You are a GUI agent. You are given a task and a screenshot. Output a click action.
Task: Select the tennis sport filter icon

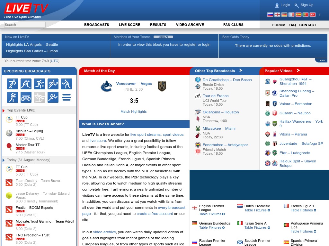(x=53, y=84)
